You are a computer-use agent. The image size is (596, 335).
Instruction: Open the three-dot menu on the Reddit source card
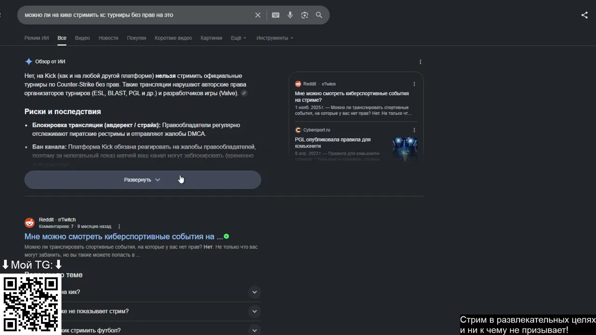(x=414, y=84)
